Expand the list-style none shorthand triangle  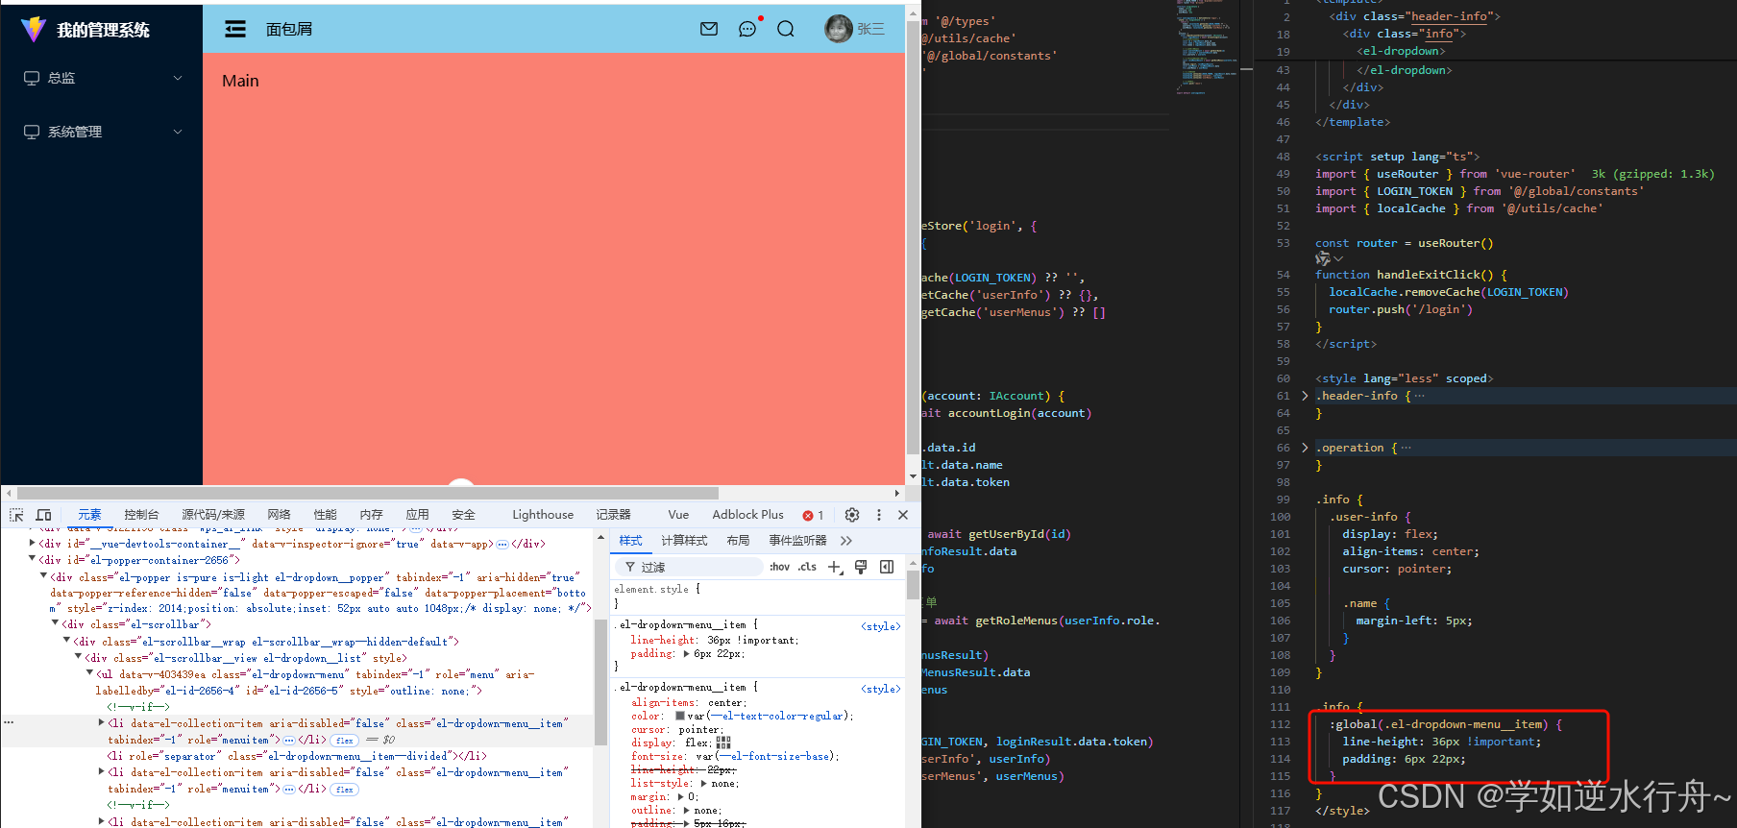coord(702,784)
